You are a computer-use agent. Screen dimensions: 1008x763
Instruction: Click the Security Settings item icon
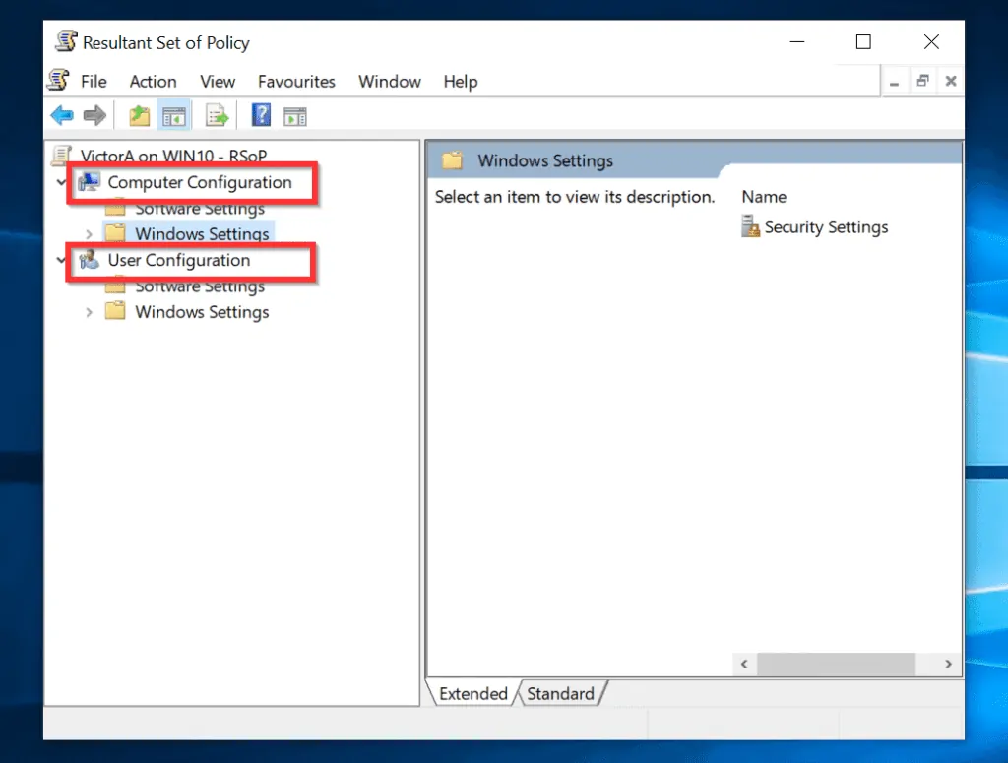(x=749, y=226)
